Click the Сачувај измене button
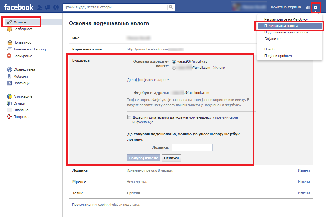 pyautogui.click(x=144, y=158)
